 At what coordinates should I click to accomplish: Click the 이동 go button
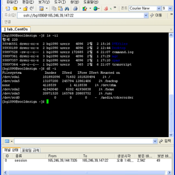pyautogui.click(x=156, y=15)
